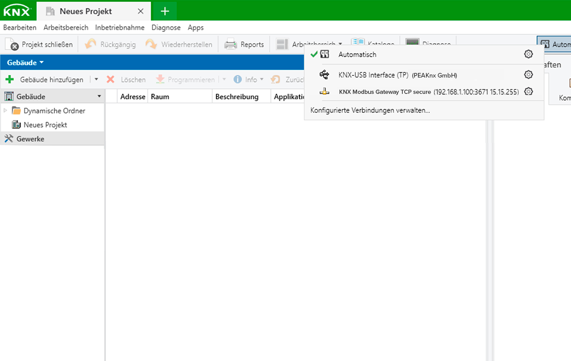Click the Automatisch connection button in toolbar

click(x=554, y=44)
